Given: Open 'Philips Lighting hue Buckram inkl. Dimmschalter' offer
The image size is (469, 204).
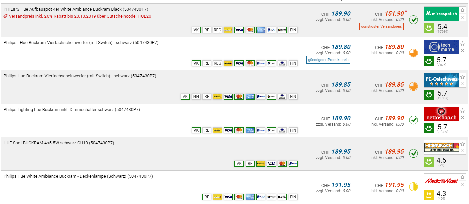Looking at the screenshot, I should click(72, 110).
